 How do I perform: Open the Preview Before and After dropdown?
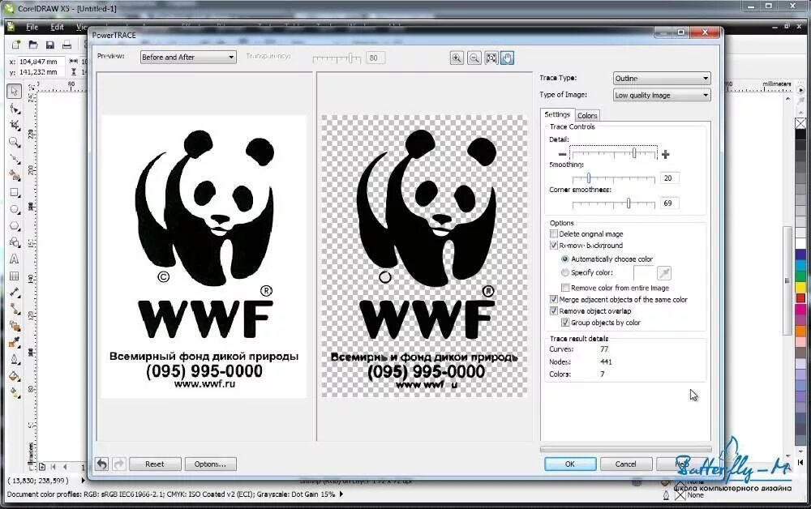click(x=188, y=57)
